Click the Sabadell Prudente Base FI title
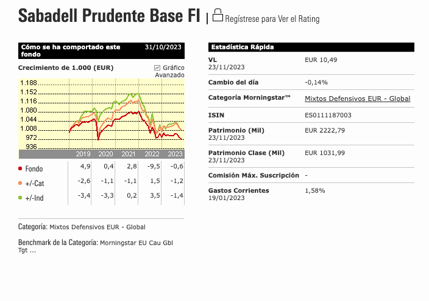 pyautogui.click(x=109, y=16)
